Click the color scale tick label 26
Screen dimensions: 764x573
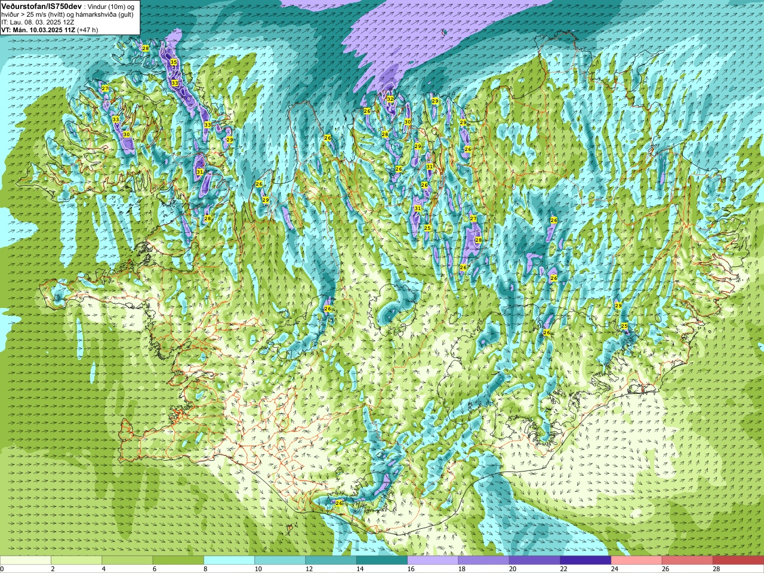[x=666, y=569]
